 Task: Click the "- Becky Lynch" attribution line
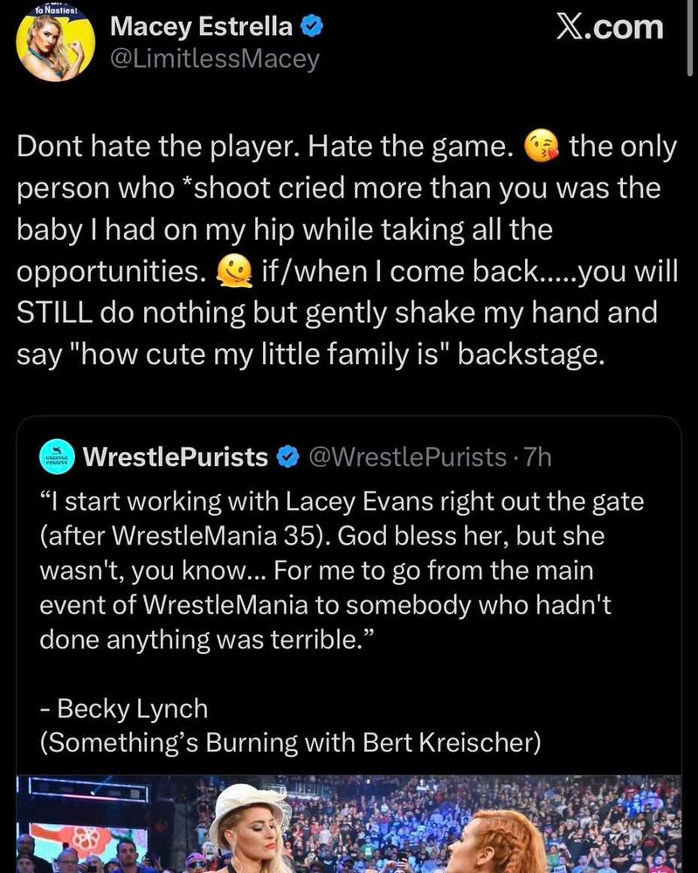click(123, 708)
